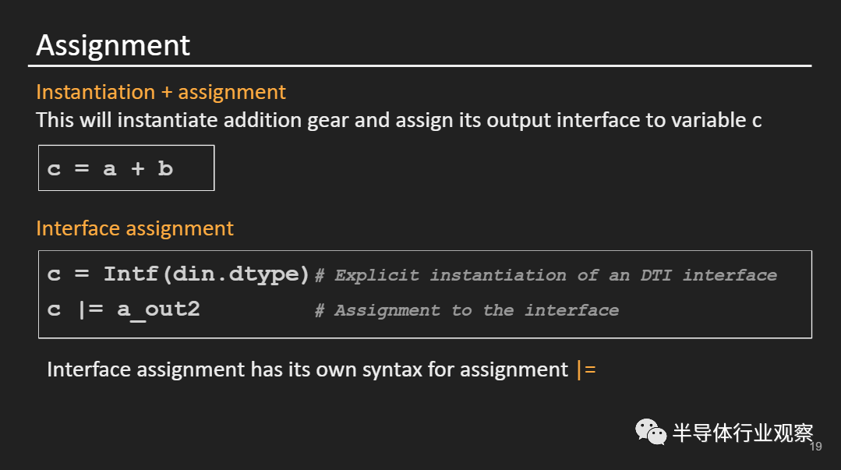
Task: Click the plus operator in "c = a + b"
Action: (x=138, y=168)
